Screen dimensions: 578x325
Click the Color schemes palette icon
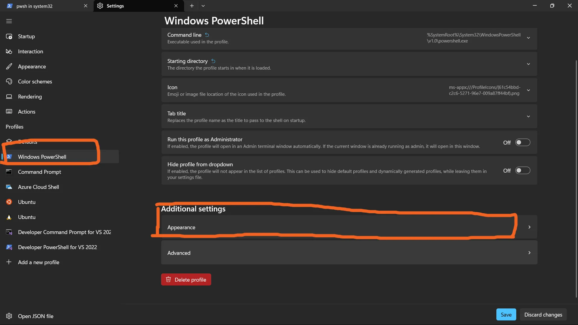click(x=9, y=82)
